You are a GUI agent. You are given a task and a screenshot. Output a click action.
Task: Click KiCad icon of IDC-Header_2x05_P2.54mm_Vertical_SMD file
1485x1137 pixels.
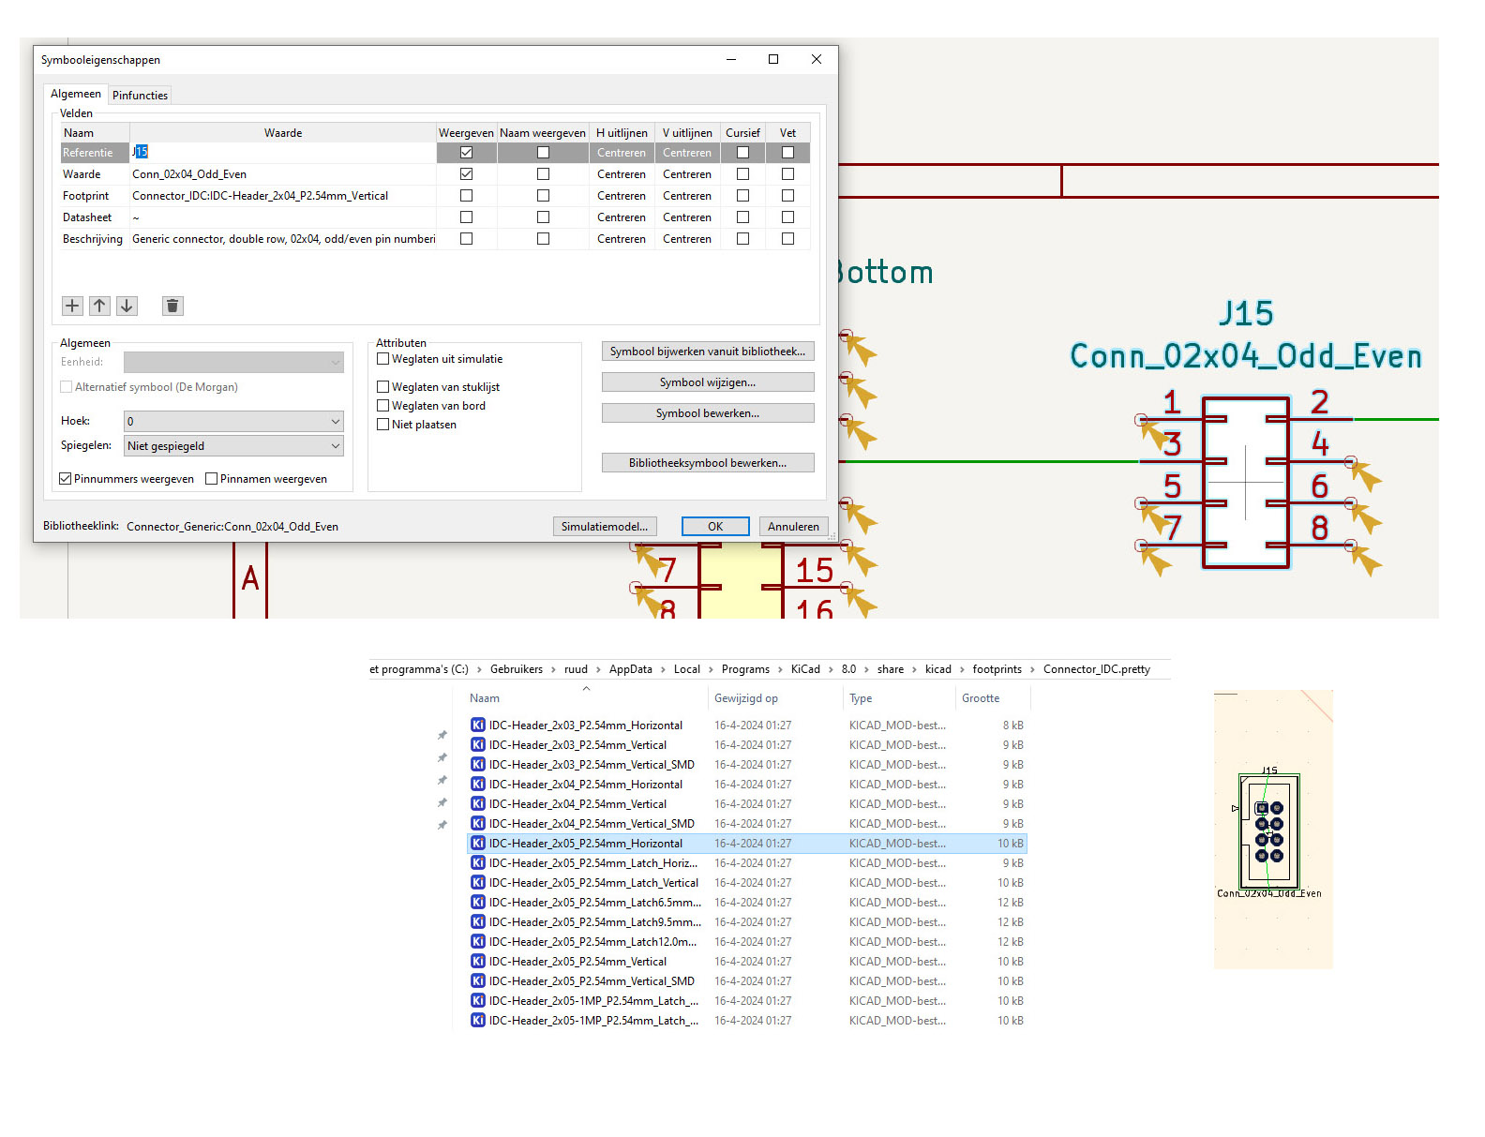coord(478,980)
